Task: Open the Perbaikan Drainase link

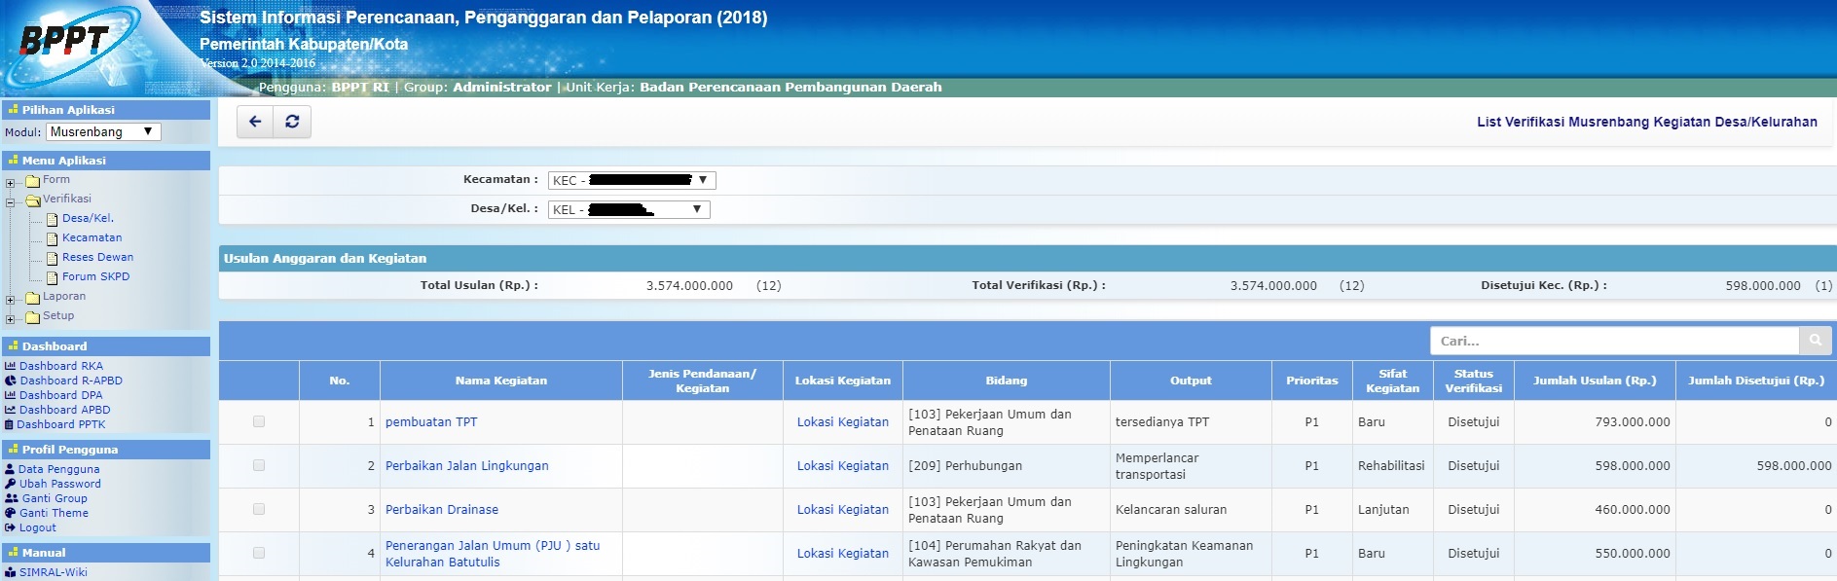Action: pos(442,509)
